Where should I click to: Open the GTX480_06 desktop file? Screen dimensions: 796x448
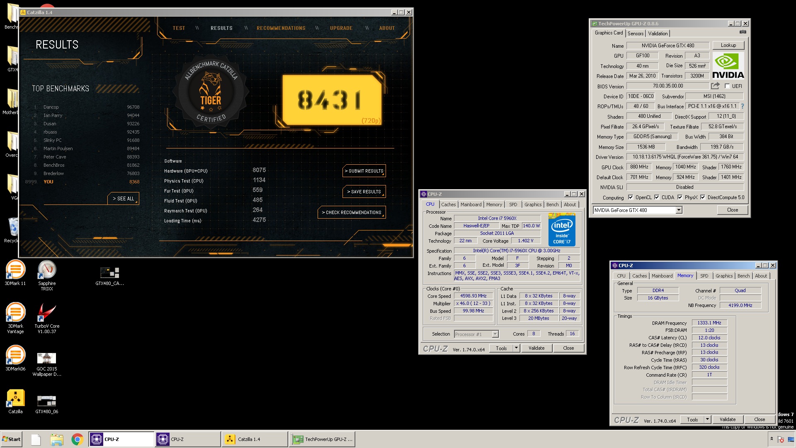tap(47, 404)
